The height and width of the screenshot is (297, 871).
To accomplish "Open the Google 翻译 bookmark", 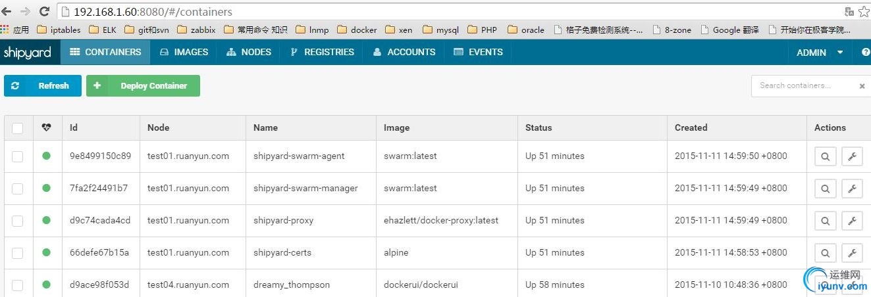I will click(730, 30).
